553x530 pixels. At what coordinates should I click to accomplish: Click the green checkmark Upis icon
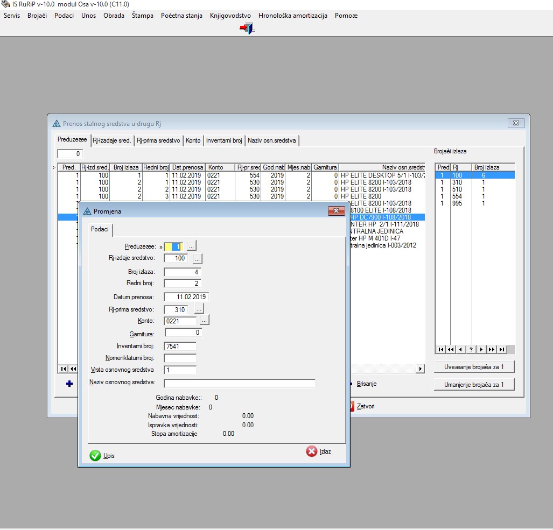coord(95,456)
